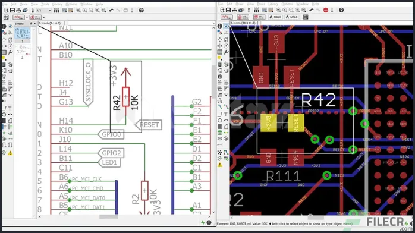Viewport: 415px width, 233px height.
Task: Save the schematic with the floppy disk icon
Action: (x=12, y=10)
